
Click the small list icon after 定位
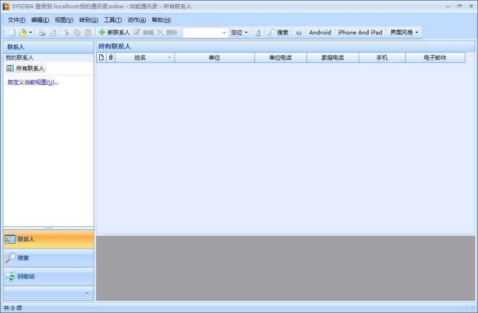pos(257,32)
